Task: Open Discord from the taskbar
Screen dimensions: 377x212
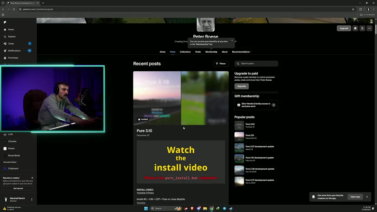Action: (199, 208)
